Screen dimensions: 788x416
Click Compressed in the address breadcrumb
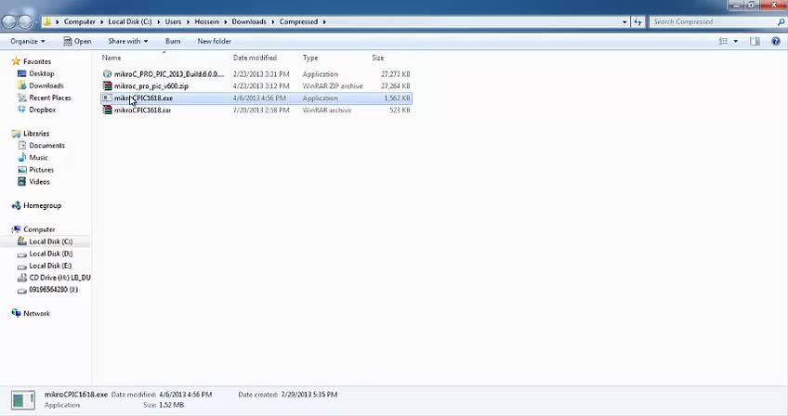pos(298,21)
